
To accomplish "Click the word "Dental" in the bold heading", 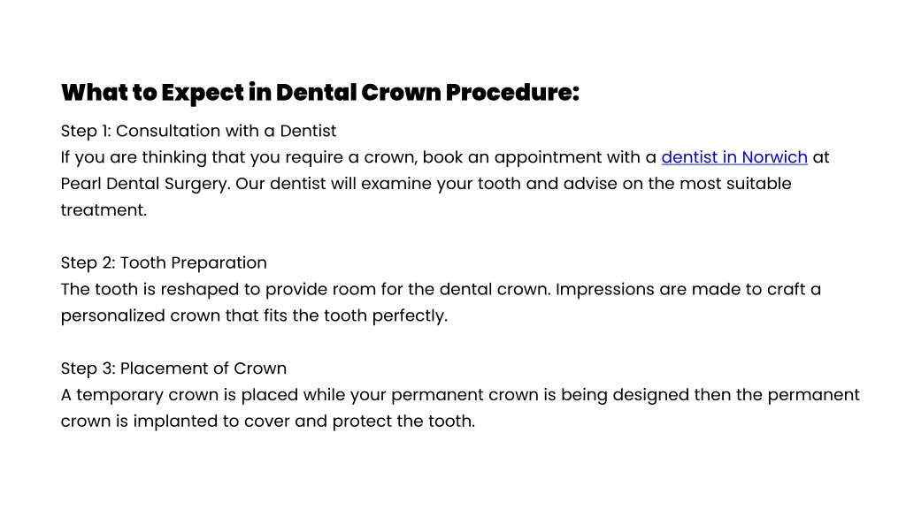I will coord(316,92).
